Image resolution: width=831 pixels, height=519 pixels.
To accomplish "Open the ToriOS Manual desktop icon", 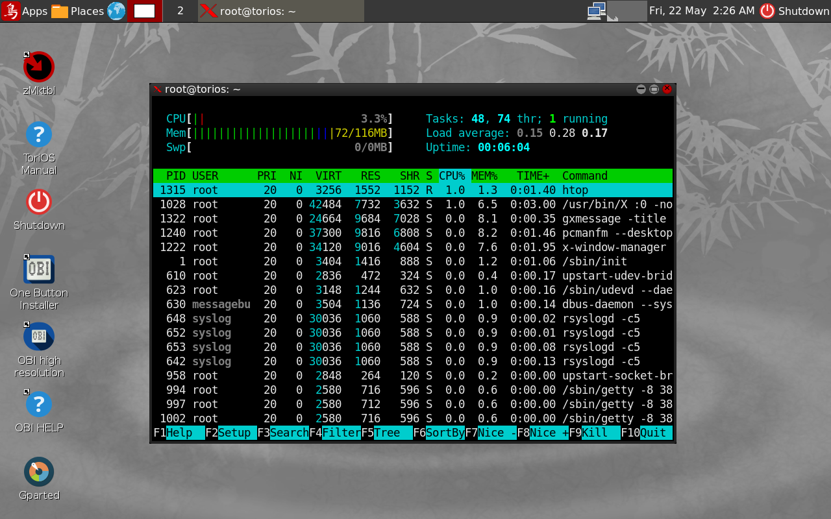I will point(39,135).
